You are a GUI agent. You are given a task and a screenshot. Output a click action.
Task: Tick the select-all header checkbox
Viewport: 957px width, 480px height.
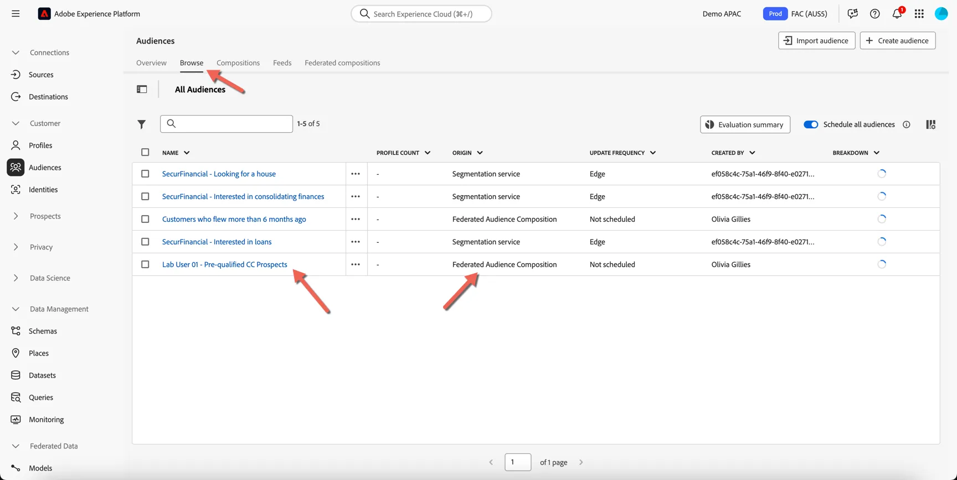coord(145,152)
